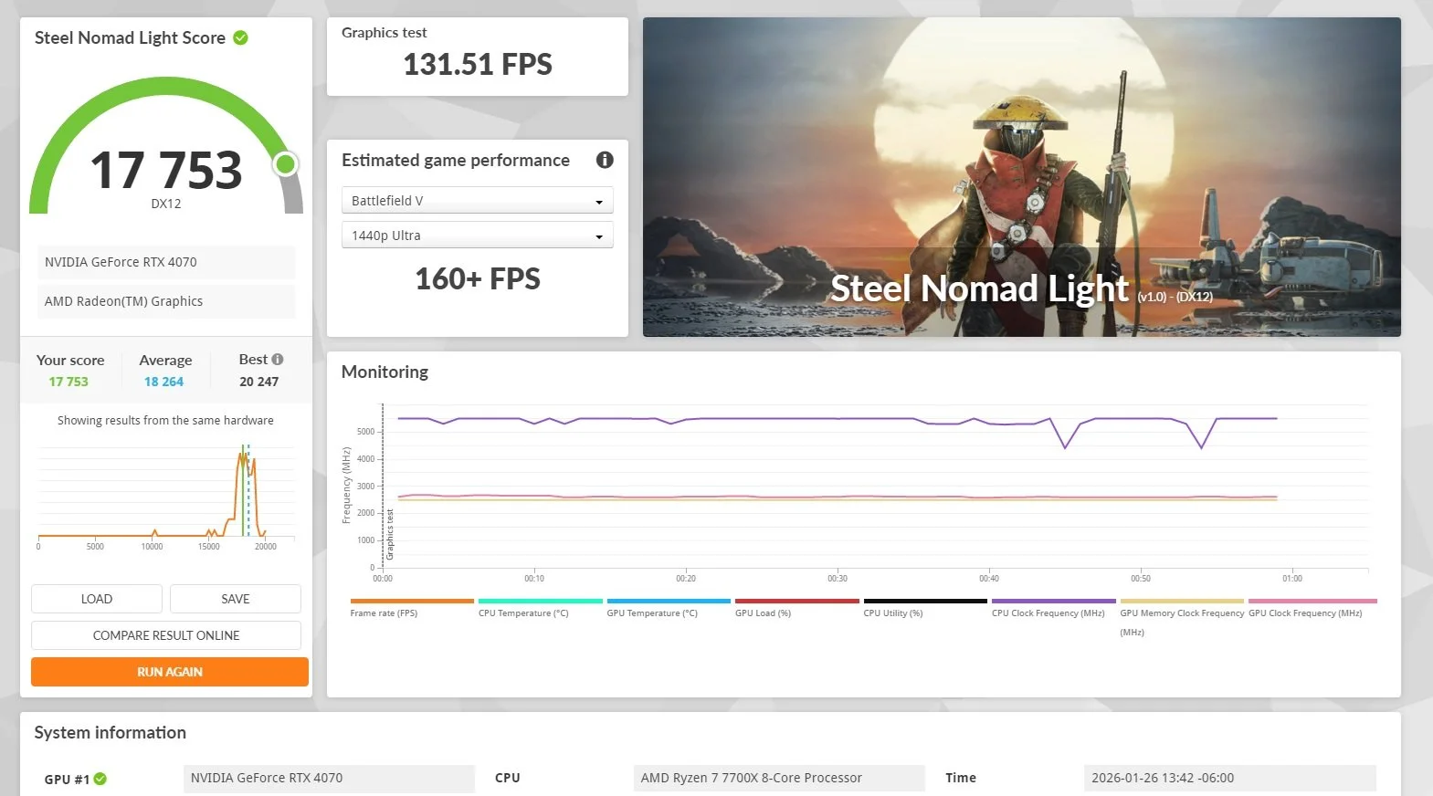Click the LOAD button
Screen dimensions: 1433x796
point(97,599)
